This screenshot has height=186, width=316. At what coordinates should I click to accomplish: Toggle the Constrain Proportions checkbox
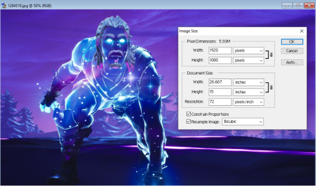pos(189,114)
